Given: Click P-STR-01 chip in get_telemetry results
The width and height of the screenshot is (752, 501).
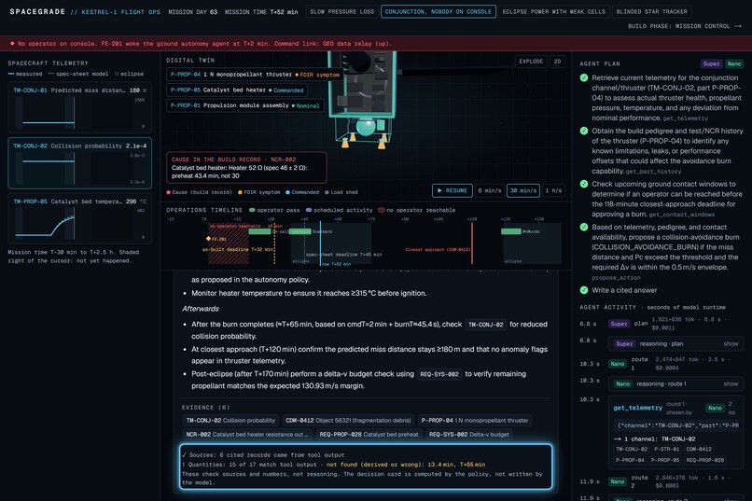Looking at the screenshot, I should click(667, 450).
